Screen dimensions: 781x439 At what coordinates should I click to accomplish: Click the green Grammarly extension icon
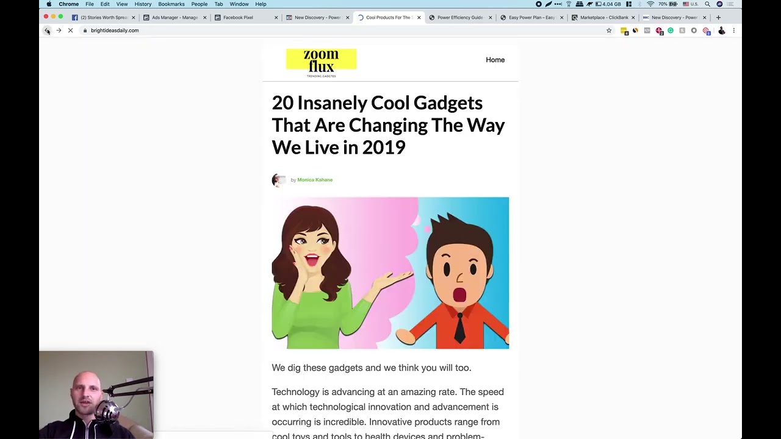point(671,30)
